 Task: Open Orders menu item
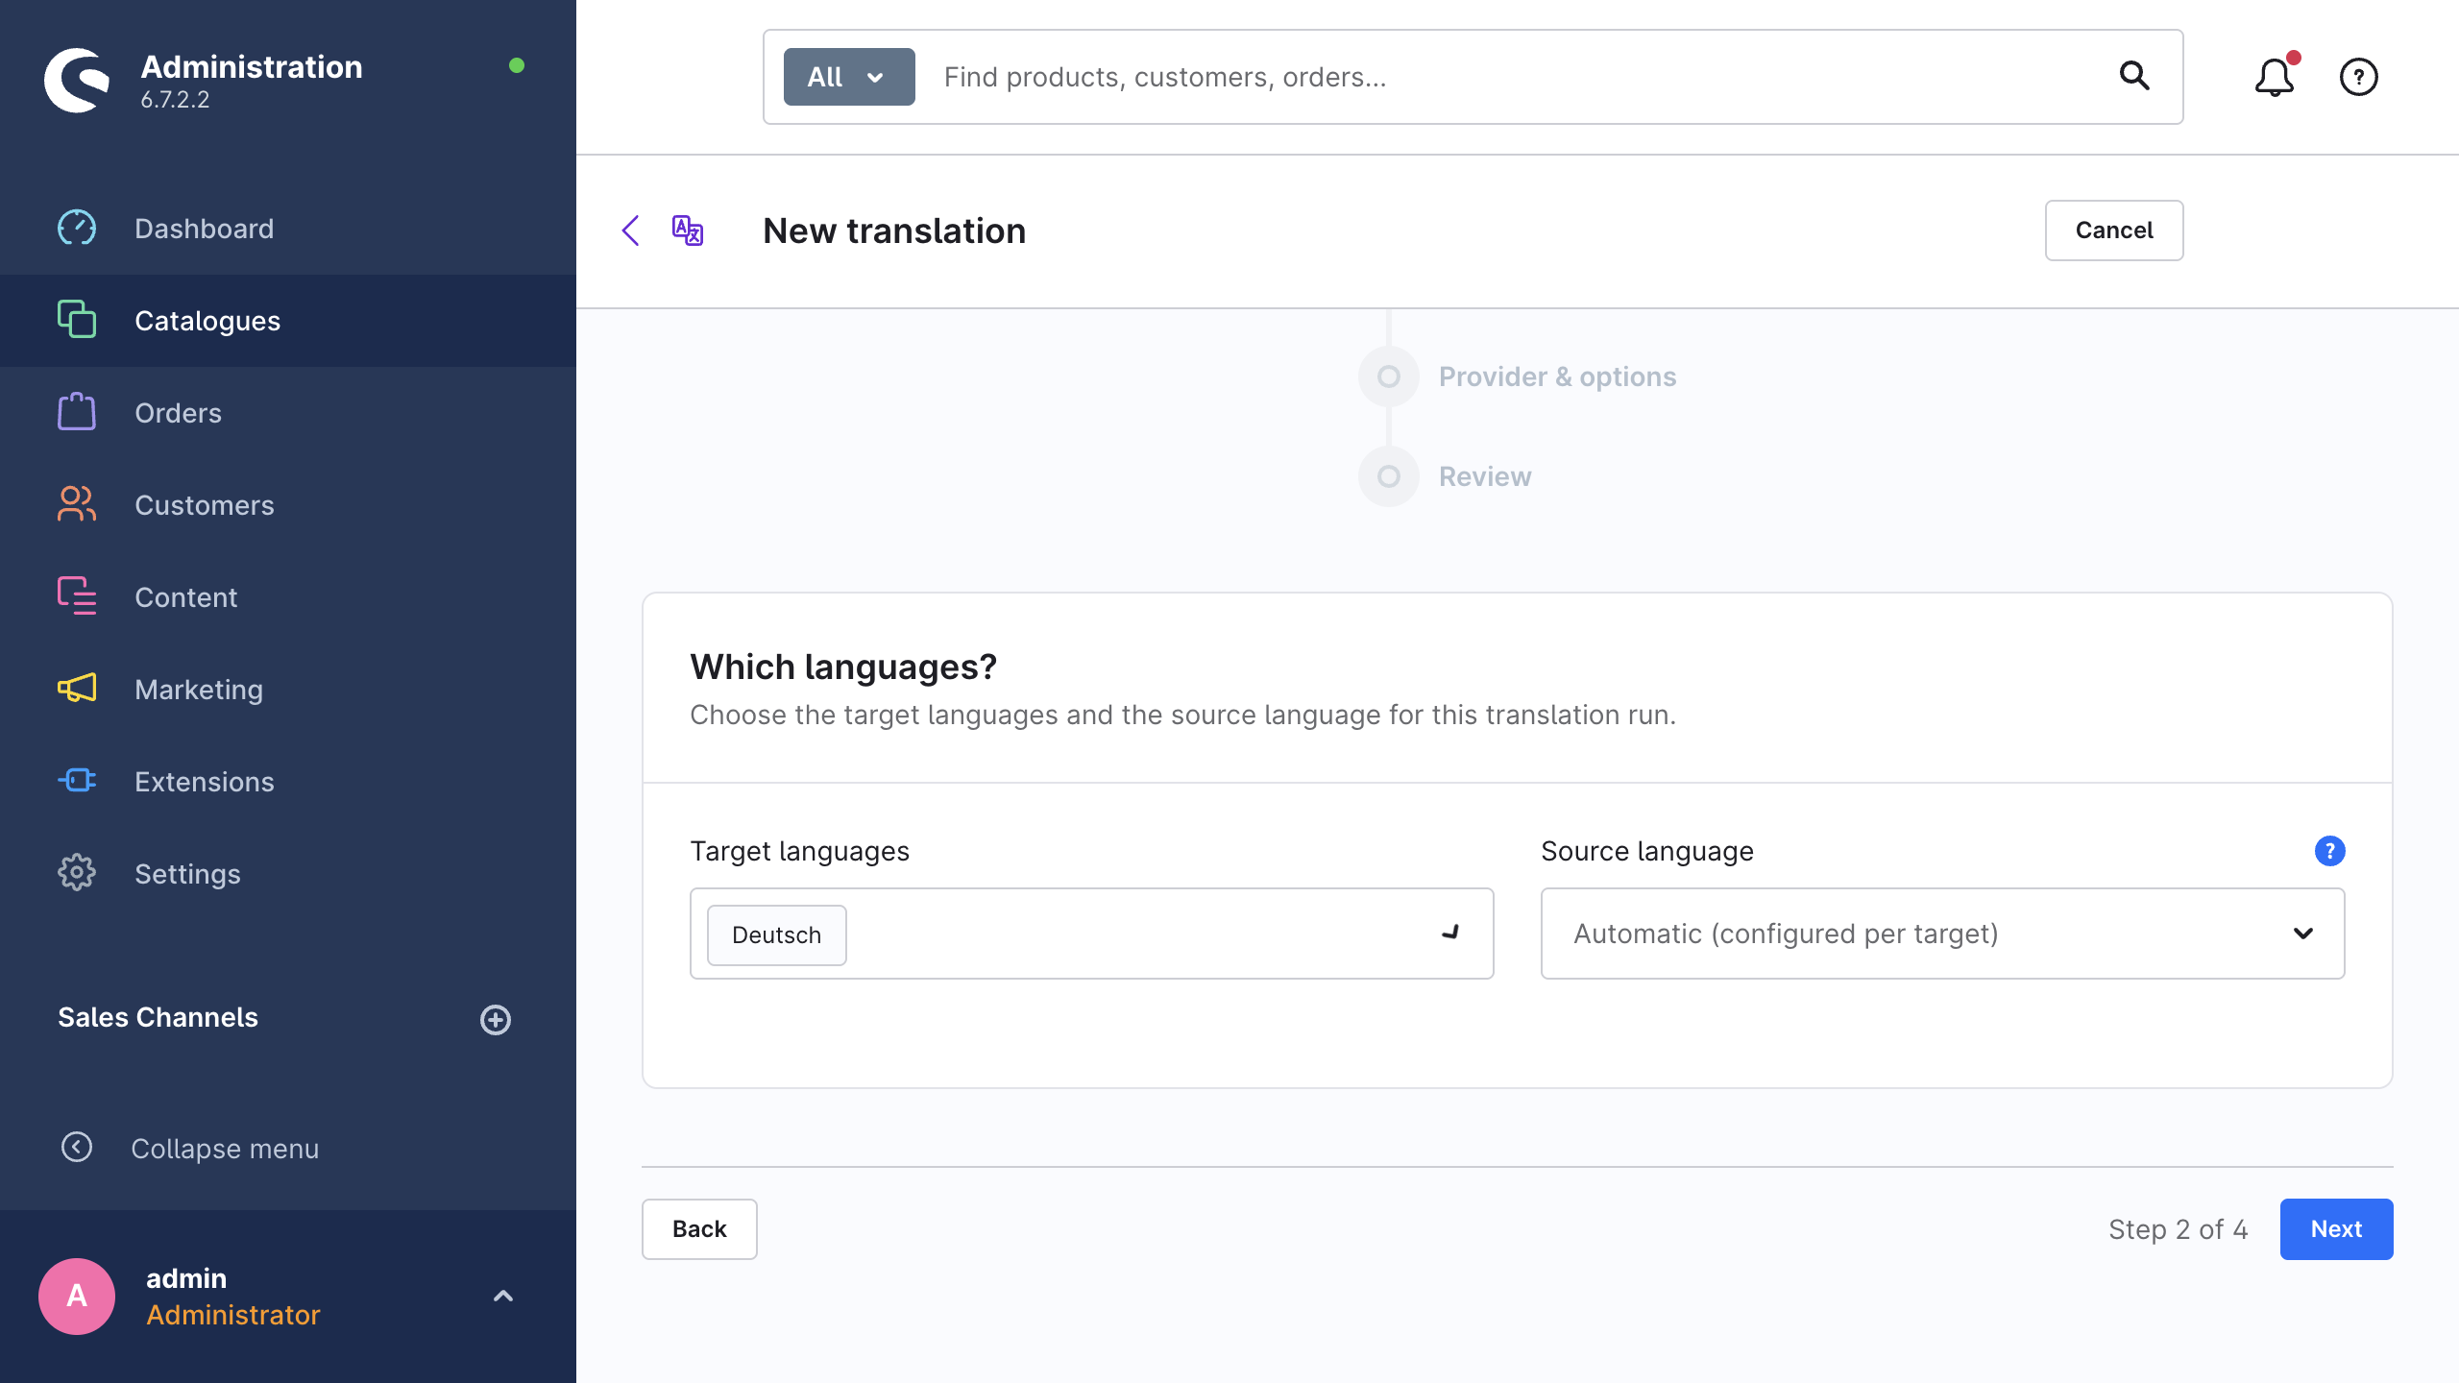pyautogui.click(x=288, y=413)
